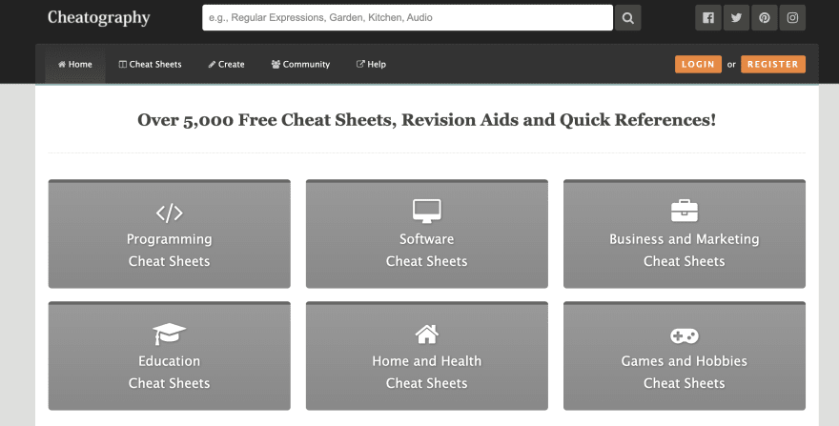Open Software Cheat Sheets text link
Viewport: 839px width, 426px height.
pyautogui.click(x=426, y=250)
